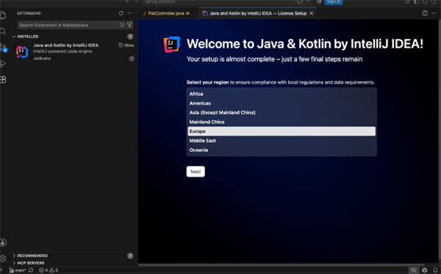
Task: Synchronize changes in the status bar
Action: (x=31, y=270)
